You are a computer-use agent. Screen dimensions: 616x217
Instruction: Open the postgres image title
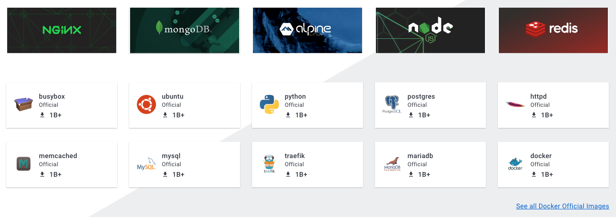[421, 97]
